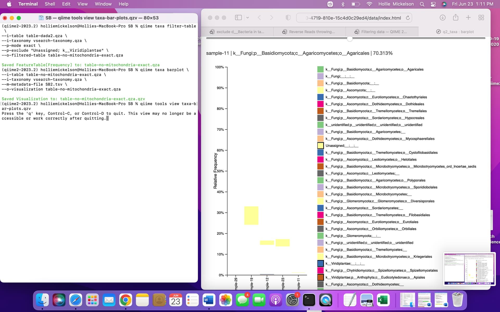Screen dimensions: 500x312
Task: Click the privacy shield icon
Action: coord(288,18)
